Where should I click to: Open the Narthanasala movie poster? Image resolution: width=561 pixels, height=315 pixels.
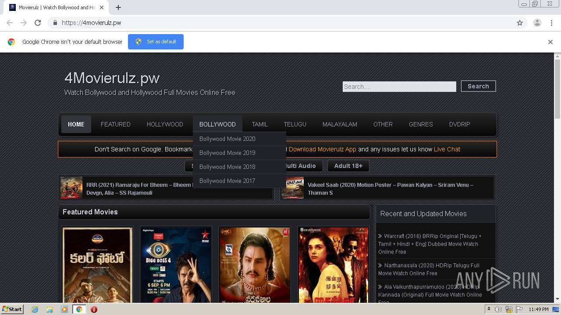(255, 265)
